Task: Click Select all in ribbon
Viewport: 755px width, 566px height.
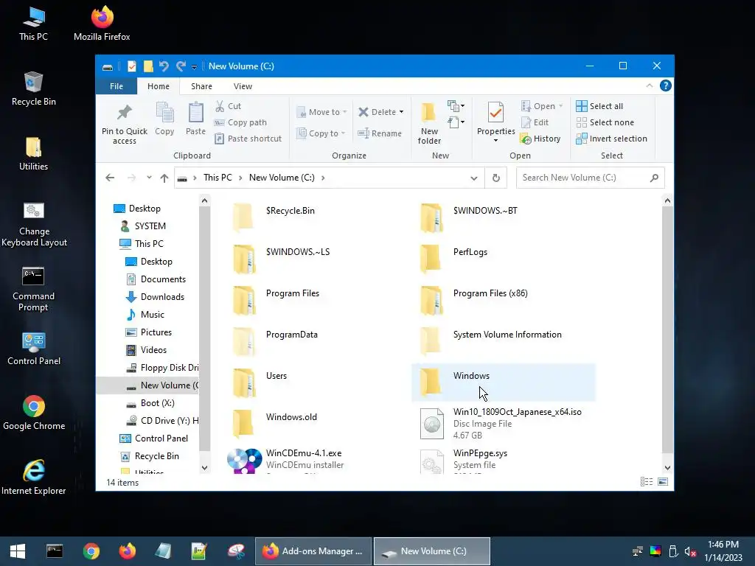Action: click(x=599, y=106)
